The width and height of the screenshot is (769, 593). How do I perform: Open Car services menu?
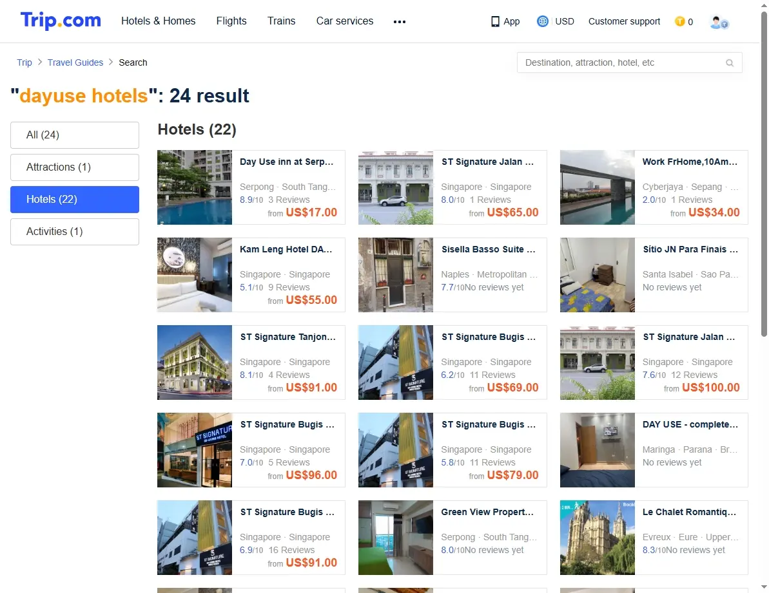pyautogui.click(x=345, y=21)
